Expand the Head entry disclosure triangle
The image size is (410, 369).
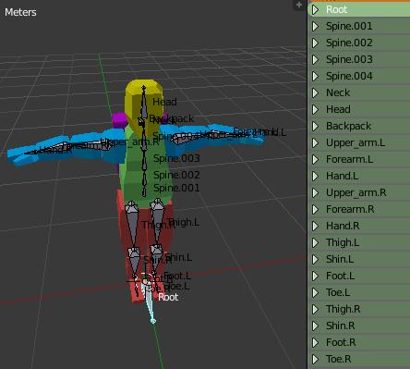click(x=315, y=109)
